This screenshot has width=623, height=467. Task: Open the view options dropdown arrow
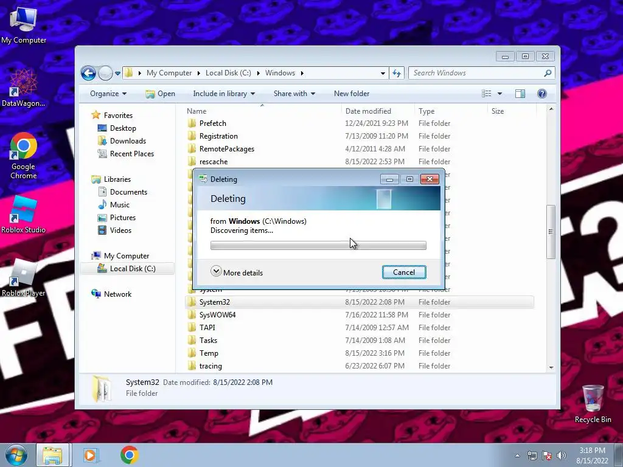[x=499, y=94]
